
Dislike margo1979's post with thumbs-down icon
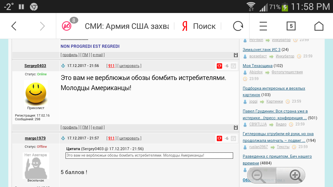point(219,138)
